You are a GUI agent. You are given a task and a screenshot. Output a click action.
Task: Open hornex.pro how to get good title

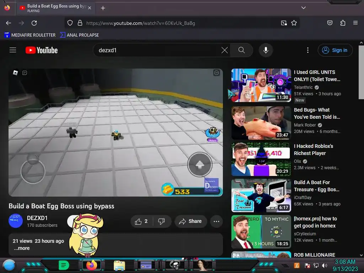tap(316, 222)
